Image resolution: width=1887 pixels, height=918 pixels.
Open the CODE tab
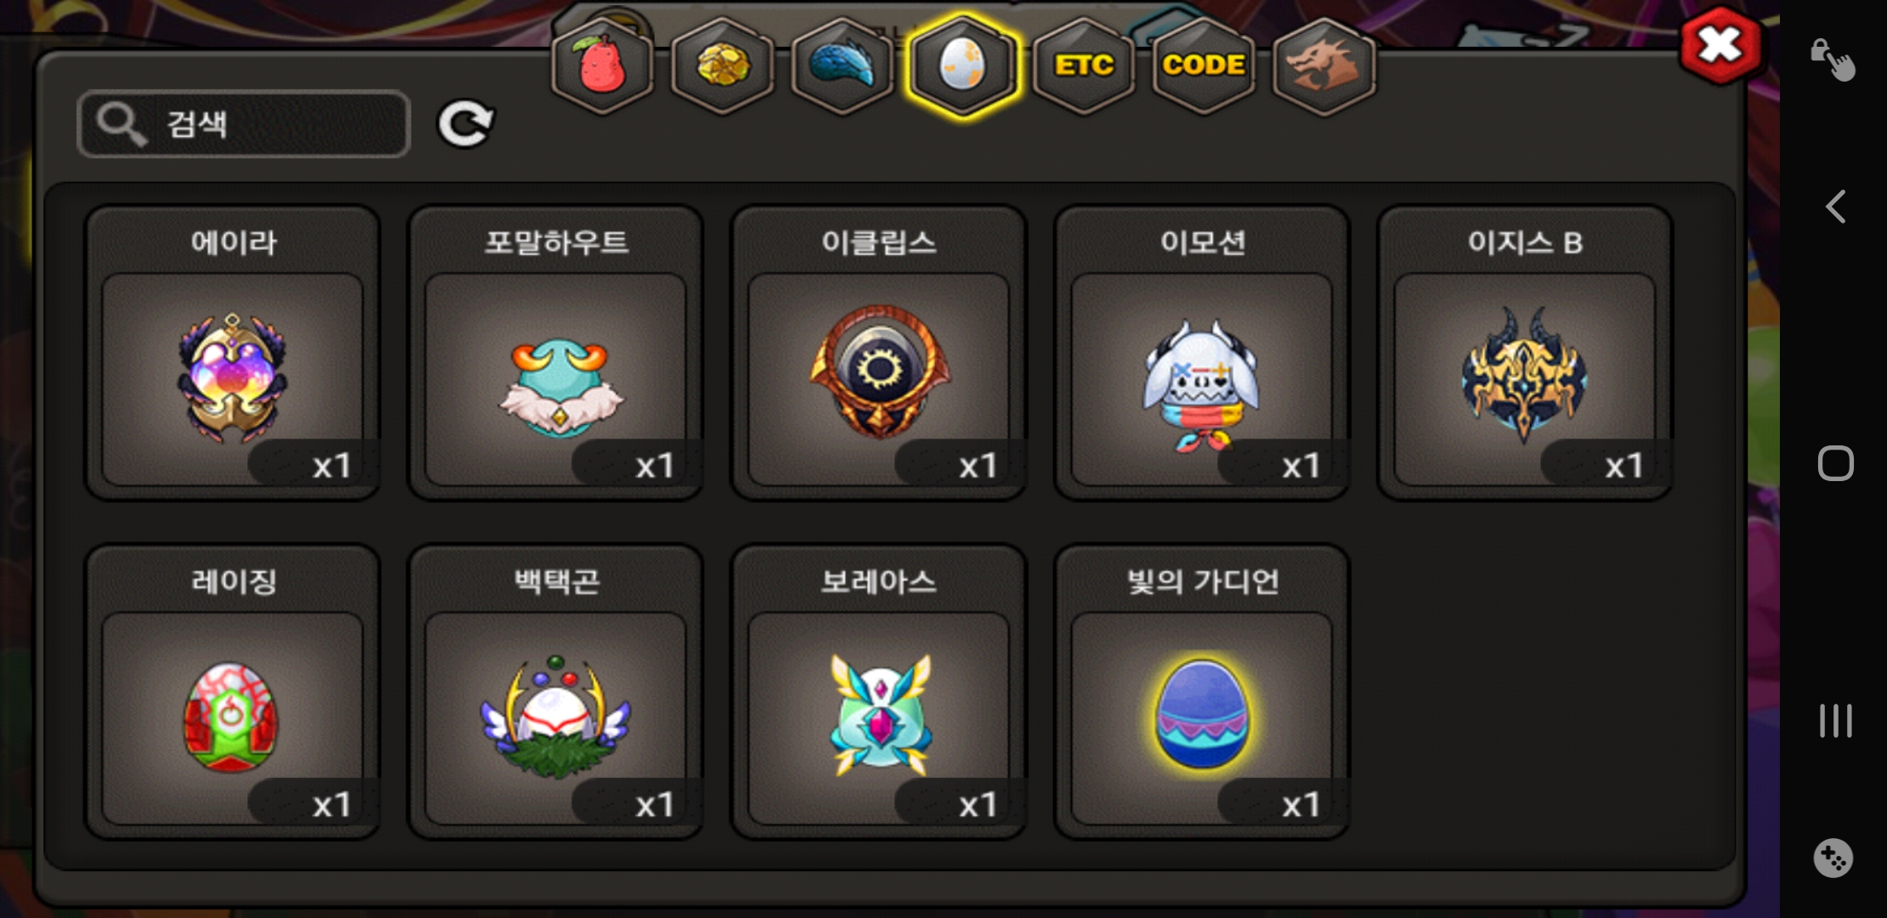pos(1204,66)
